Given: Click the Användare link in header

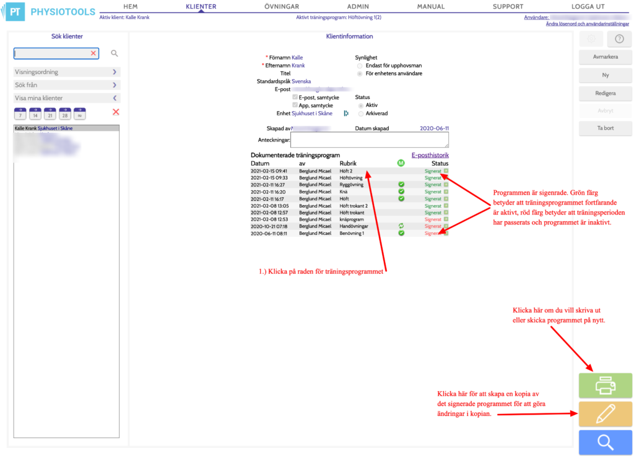Looking at the screenshot, I should pyautogui.click(x=536, y=17).
